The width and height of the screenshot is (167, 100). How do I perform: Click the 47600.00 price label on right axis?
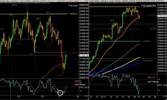click(x=162, y=41)
